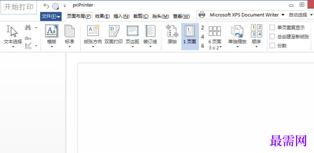314x153 pixels.
Task: Choose 4 pages per sheet
Action: click(x=203, y=37)
